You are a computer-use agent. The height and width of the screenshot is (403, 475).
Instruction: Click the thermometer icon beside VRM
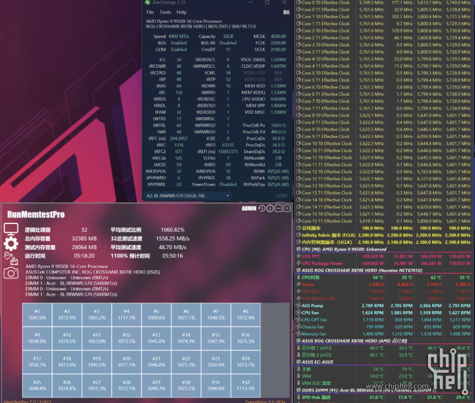tap(299, 376)
